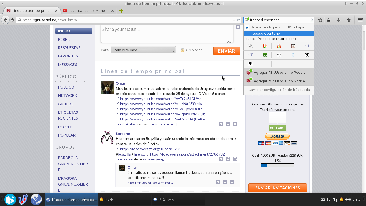Open the search engine chooser icon in the search box
Image resolution: width=366 pixels, height=206 pixels.
click(247, 20)
